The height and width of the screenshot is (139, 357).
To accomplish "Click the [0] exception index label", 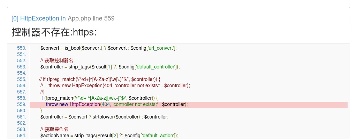I will tap(15, 18).
